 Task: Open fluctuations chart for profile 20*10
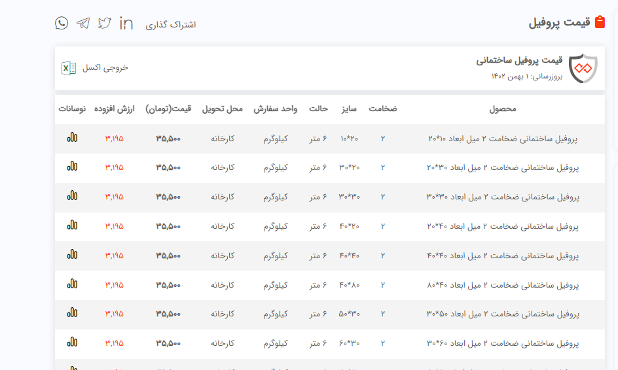[x=72, y=138]
